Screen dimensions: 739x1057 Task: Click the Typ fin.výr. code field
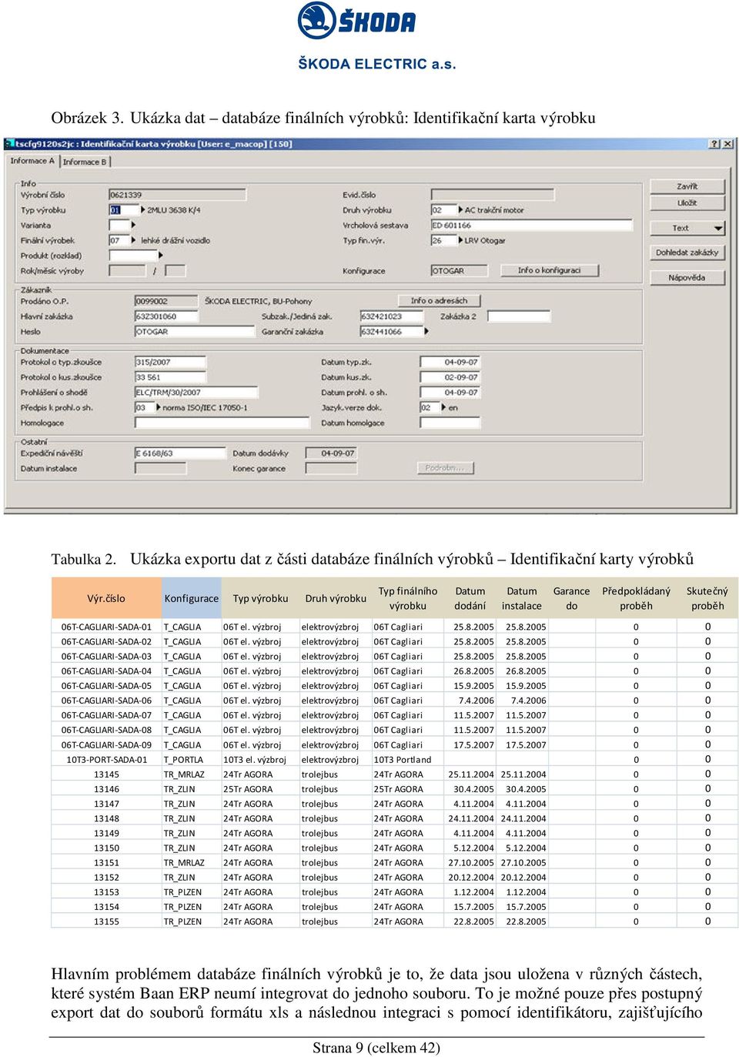pos(443,241)
